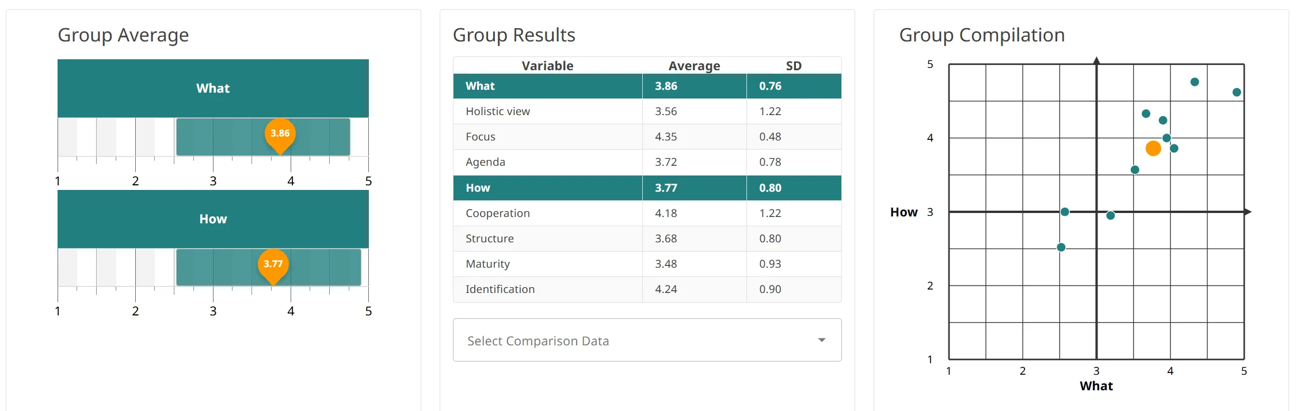1296x411 pixels.
Task: Click the dropdown arrow in comparison selector
Action: point(822,340)
